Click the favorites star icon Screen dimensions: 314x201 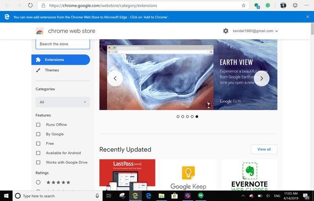pyautogui.click(x=243, y=5)
